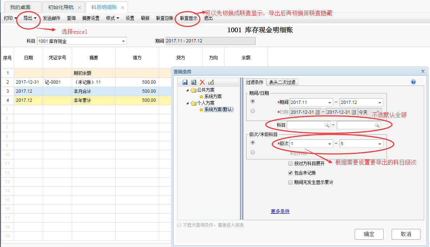Click magnifier in second 科目 field
The height and width of the screenshot is (247, 430).
pyautogui.click(x=377, y=125)
